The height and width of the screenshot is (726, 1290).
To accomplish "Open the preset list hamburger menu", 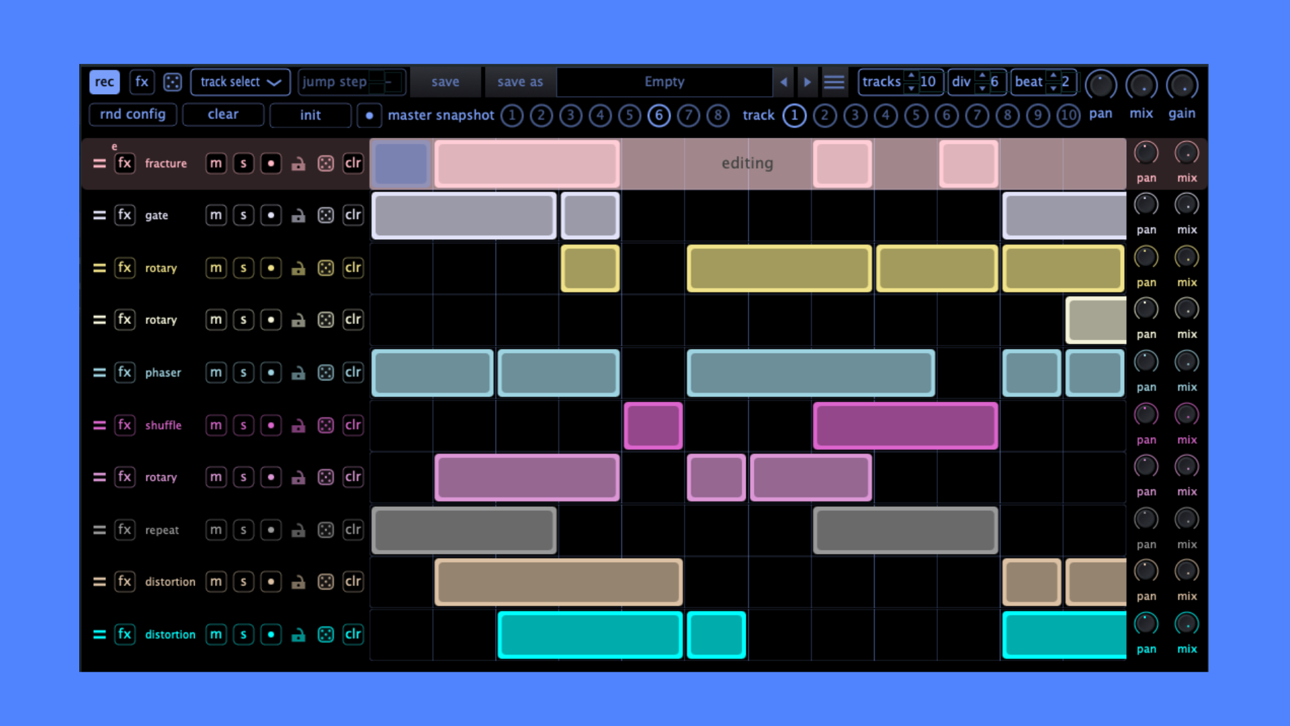I will point(834,82).
